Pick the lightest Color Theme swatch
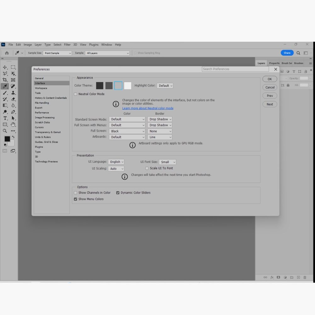The width and height of the screenshot is (315, 315). [127, 85]
